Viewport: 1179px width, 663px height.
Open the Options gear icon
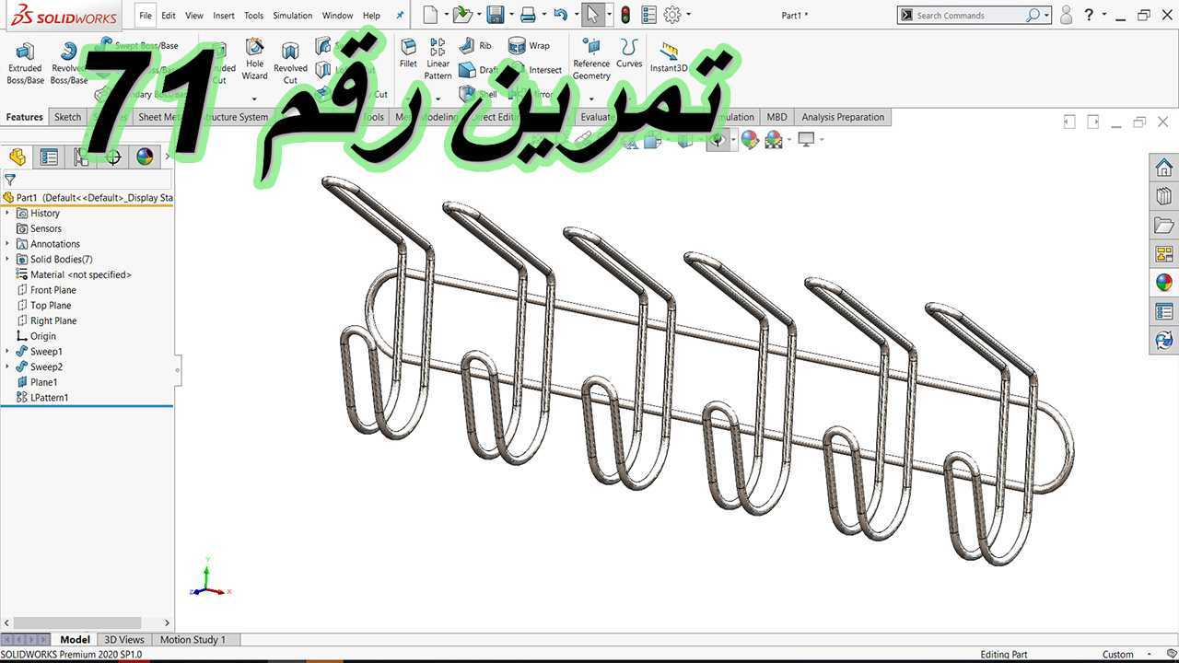672,15
